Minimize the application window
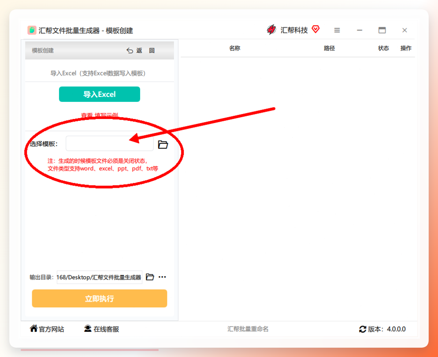 [360, 30]
